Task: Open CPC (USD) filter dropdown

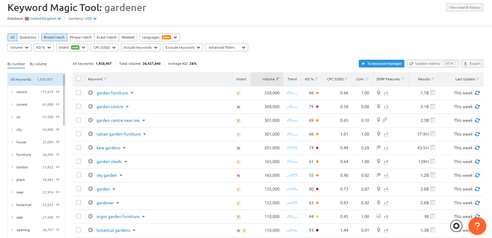Action: click(105, 47)
